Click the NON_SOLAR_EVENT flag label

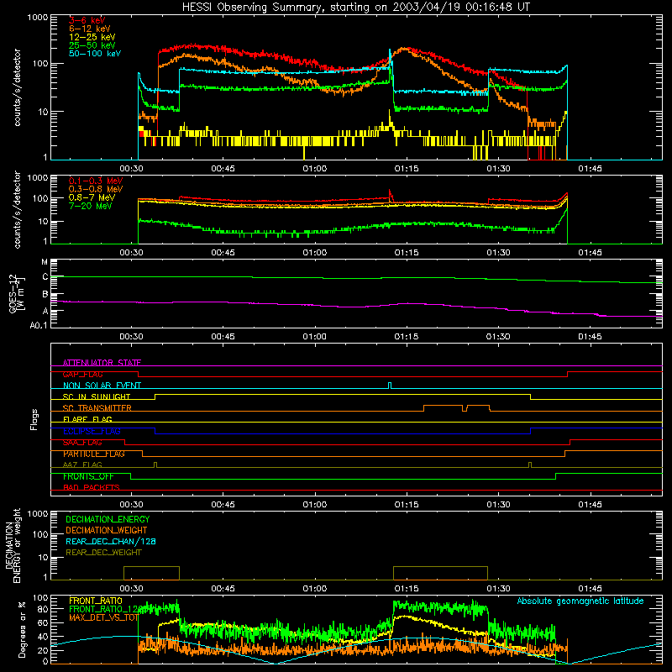coord(102,386)
